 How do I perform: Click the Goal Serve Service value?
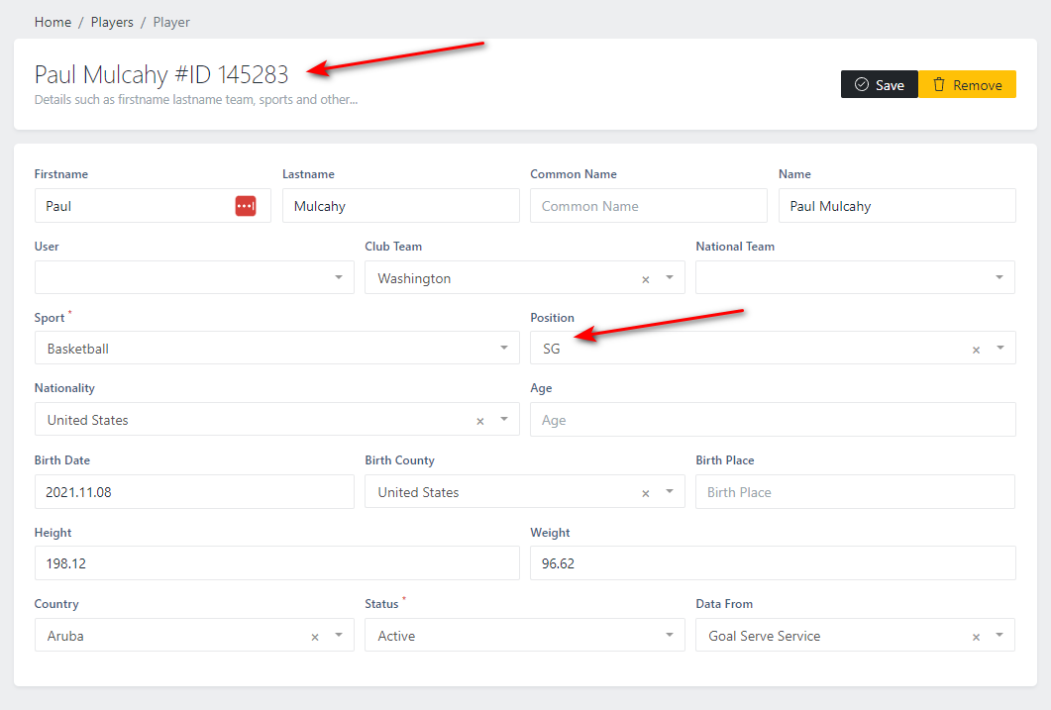[764, 636]
